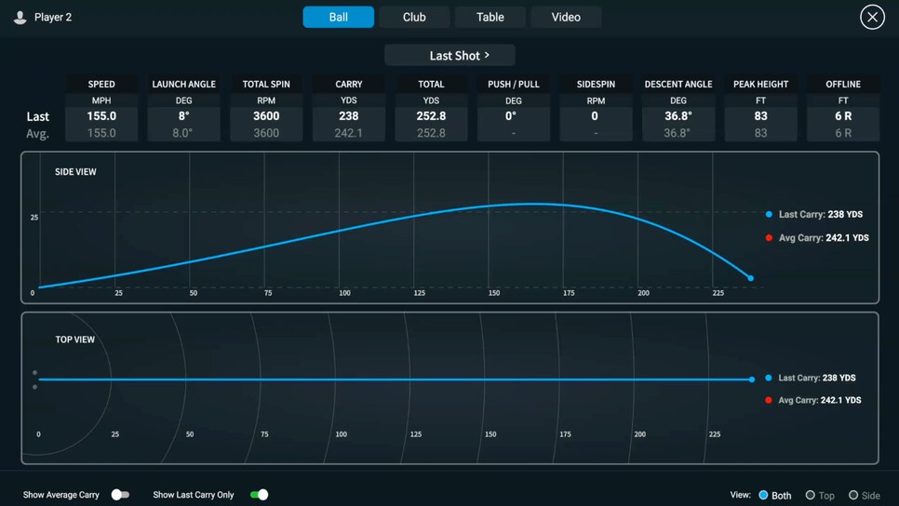Click top view trajectory end point
This screenshot has height=506, width=899.
click(752, 379)
